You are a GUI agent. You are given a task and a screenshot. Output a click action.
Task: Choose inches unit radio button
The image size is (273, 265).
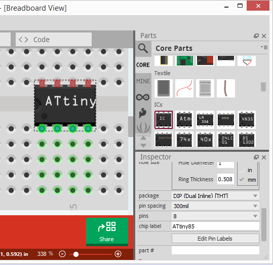coord(242,170)
